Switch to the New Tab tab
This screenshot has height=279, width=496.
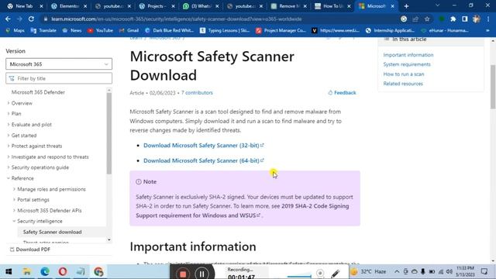[24, 6]
